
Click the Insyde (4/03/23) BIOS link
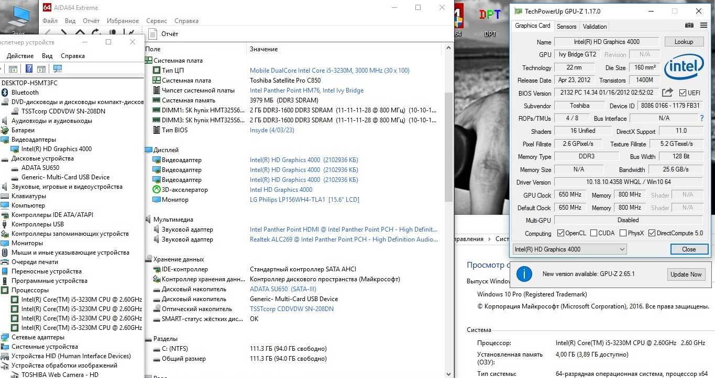[272, 130]
